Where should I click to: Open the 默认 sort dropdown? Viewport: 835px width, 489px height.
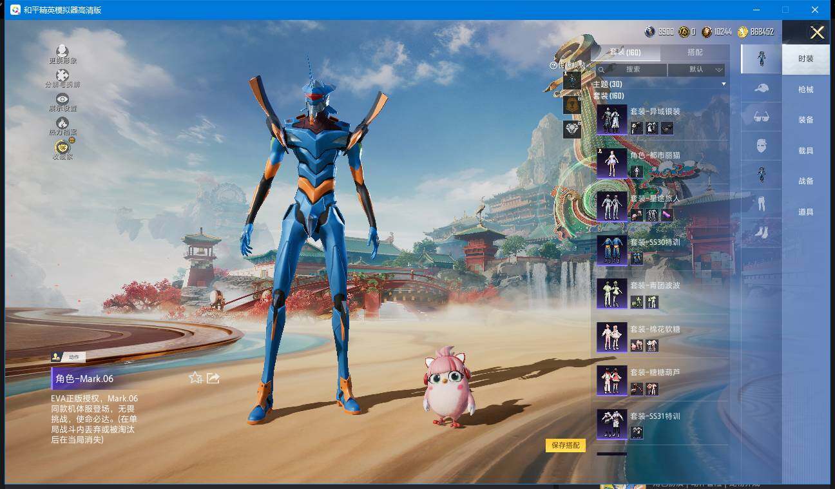(696, 70)
